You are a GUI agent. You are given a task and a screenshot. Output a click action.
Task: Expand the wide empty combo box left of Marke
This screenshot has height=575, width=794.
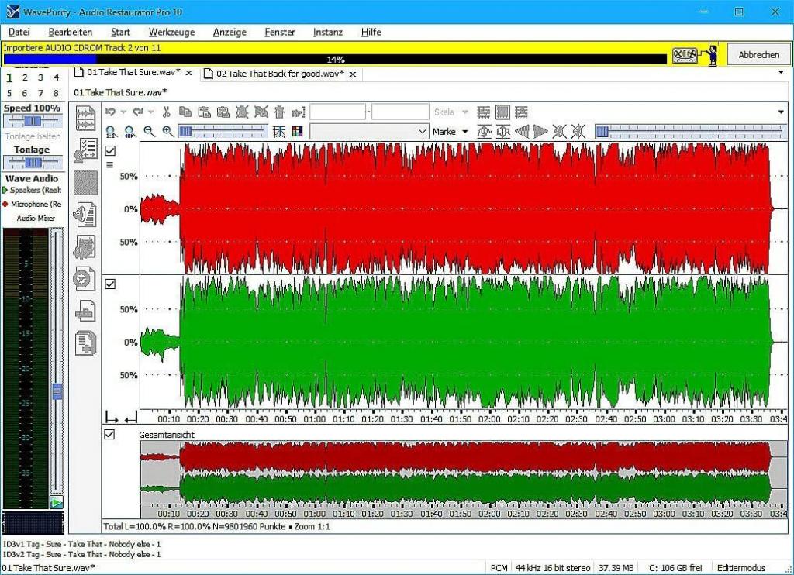coord(422,132)
